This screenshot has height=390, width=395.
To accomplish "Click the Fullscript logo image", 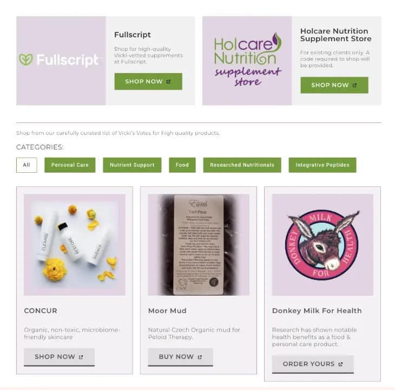I will click(x=61, y=61).
